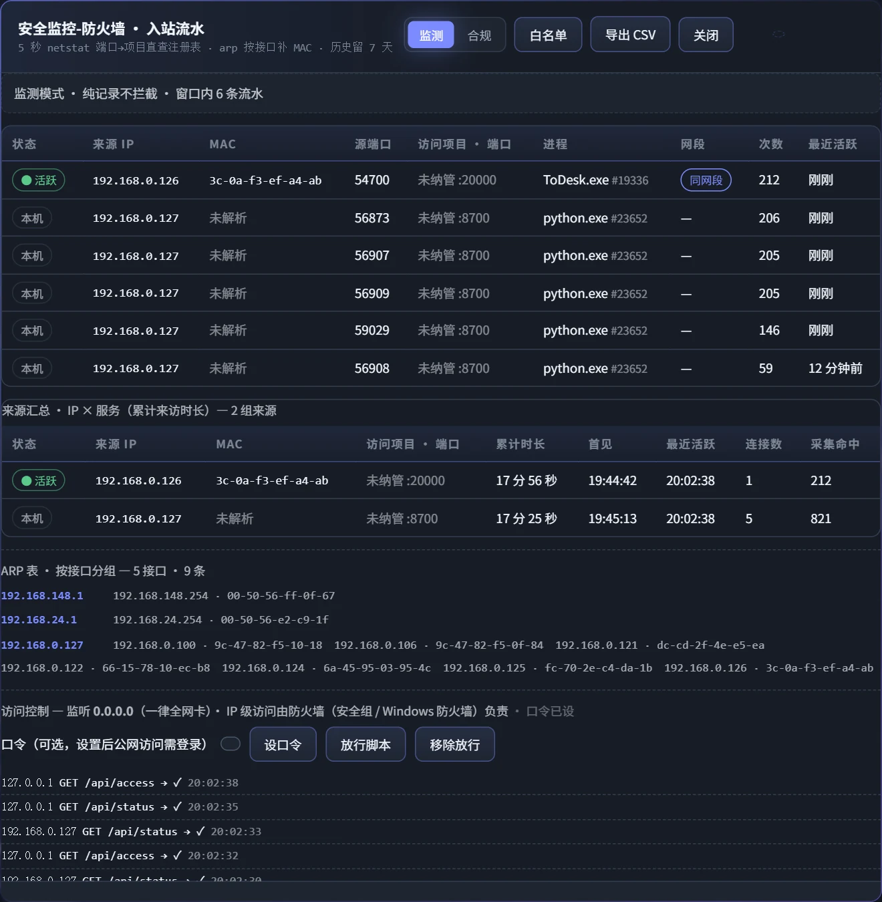Click the 活跃 badge in the 17 分 56 秒 row

pos(39,481)
